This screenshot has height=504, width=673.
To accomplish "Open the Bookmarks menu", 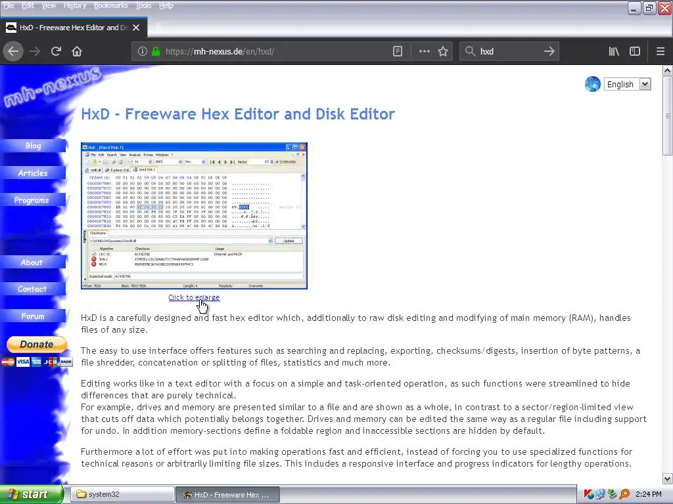I will (x=110, y=5).
